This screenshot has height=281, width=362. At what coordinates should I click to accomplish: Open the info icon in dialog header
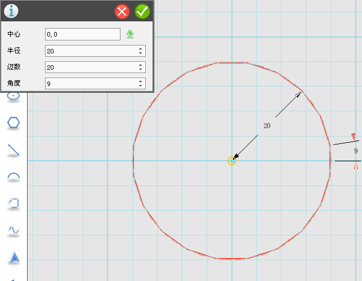[11, 11]
